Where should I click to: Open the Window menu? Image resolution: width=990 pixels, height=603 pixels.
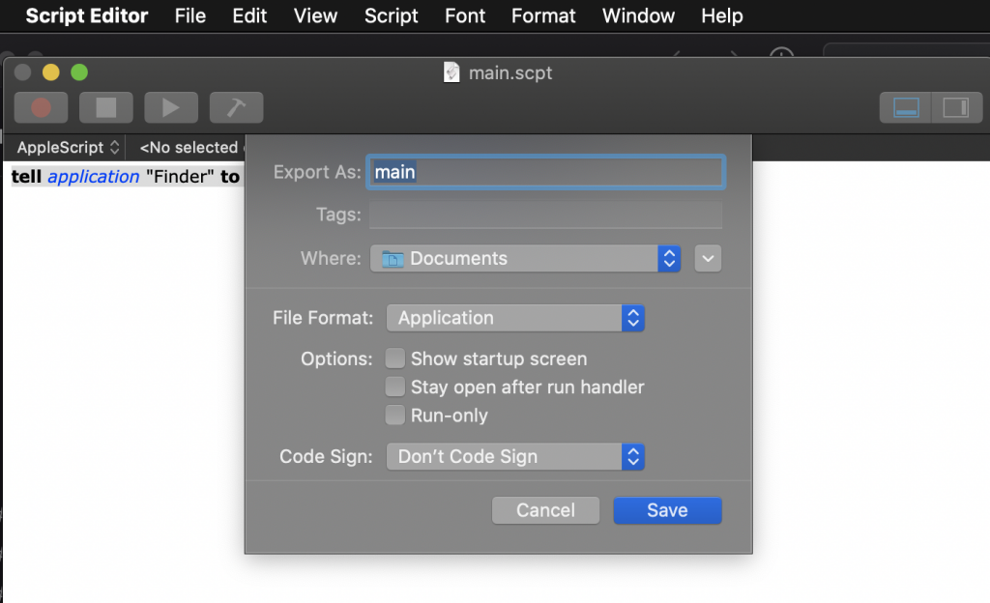(638, 15)
